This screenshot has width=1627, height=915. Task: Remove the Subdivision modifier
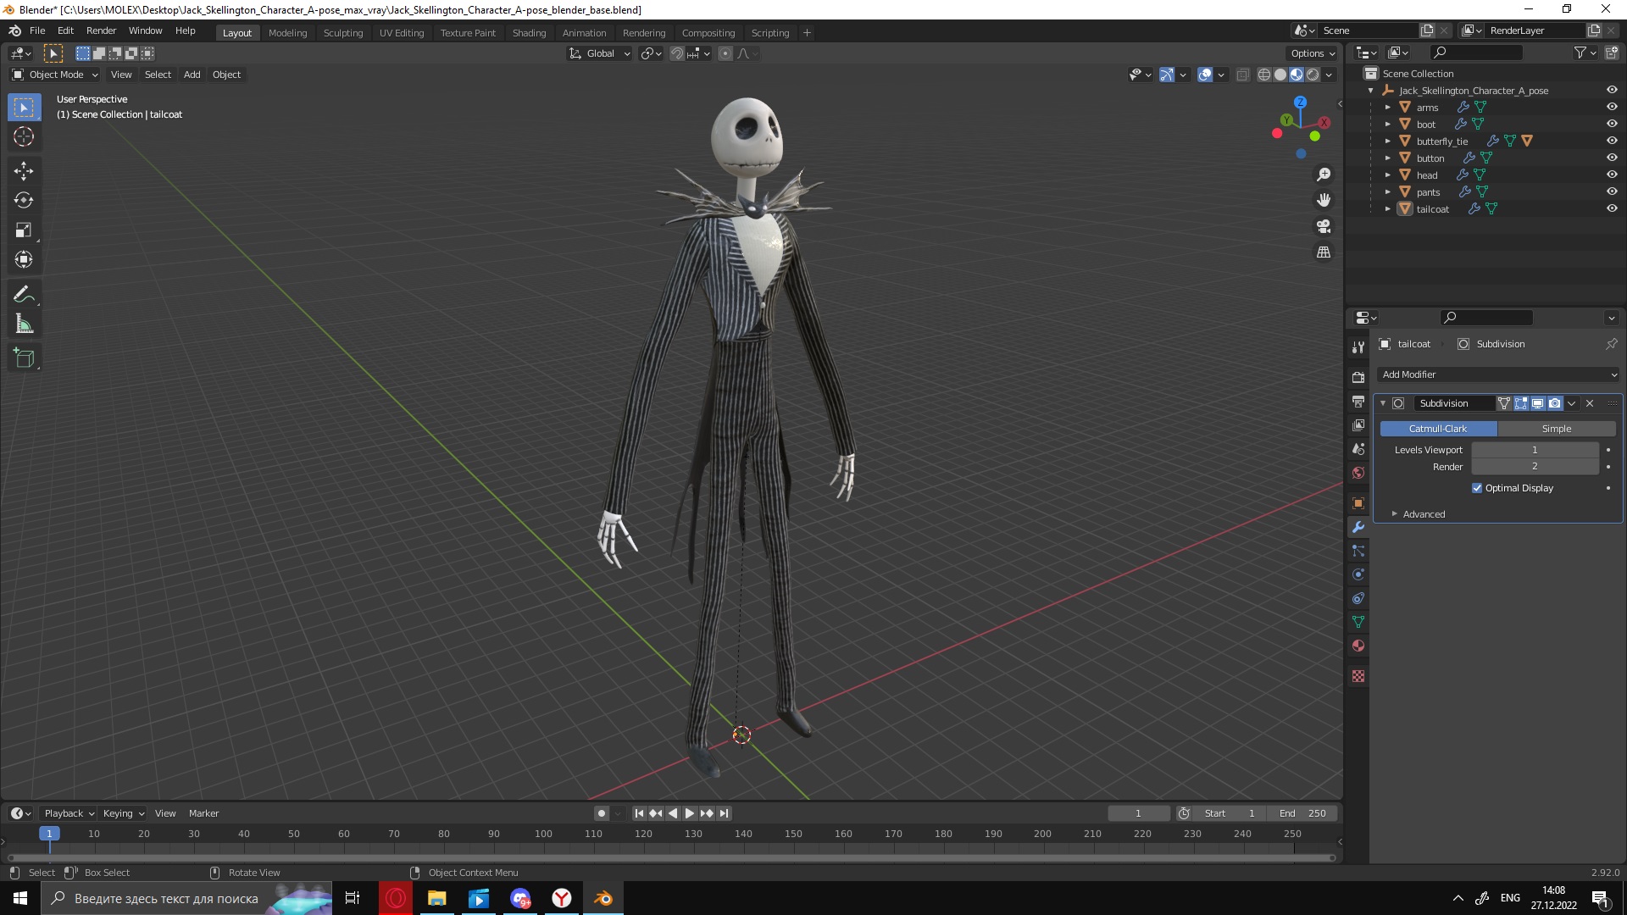pyautogui.click(x=1590, y=403)
